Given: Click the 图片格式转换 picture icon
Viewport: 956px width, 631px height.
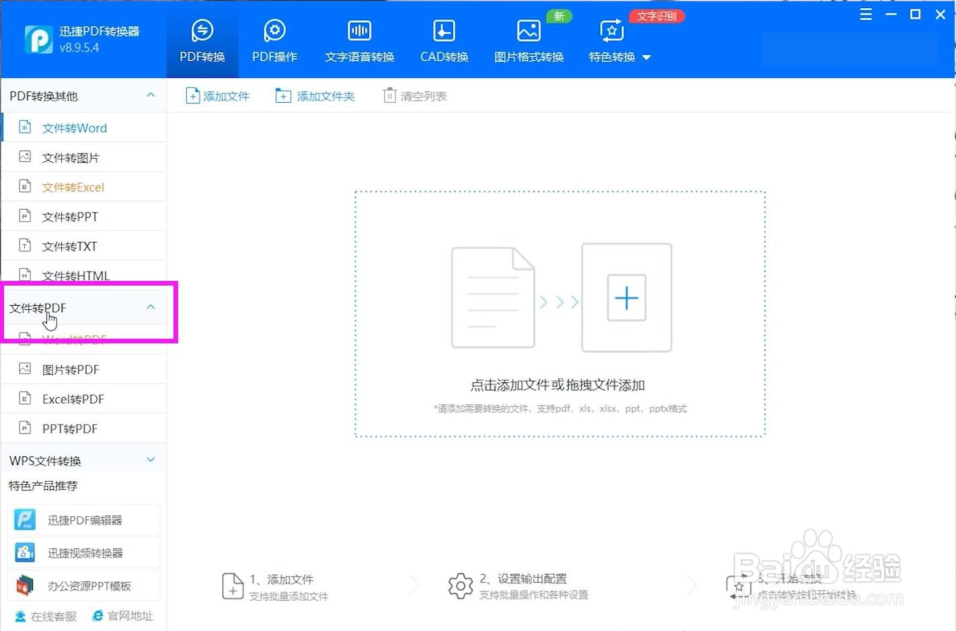Looking at the screenshot, I should (x=528, y=30).
